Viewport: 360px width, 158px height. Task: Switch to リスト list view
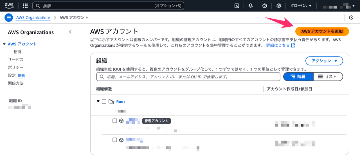click(x=328, y=76)
